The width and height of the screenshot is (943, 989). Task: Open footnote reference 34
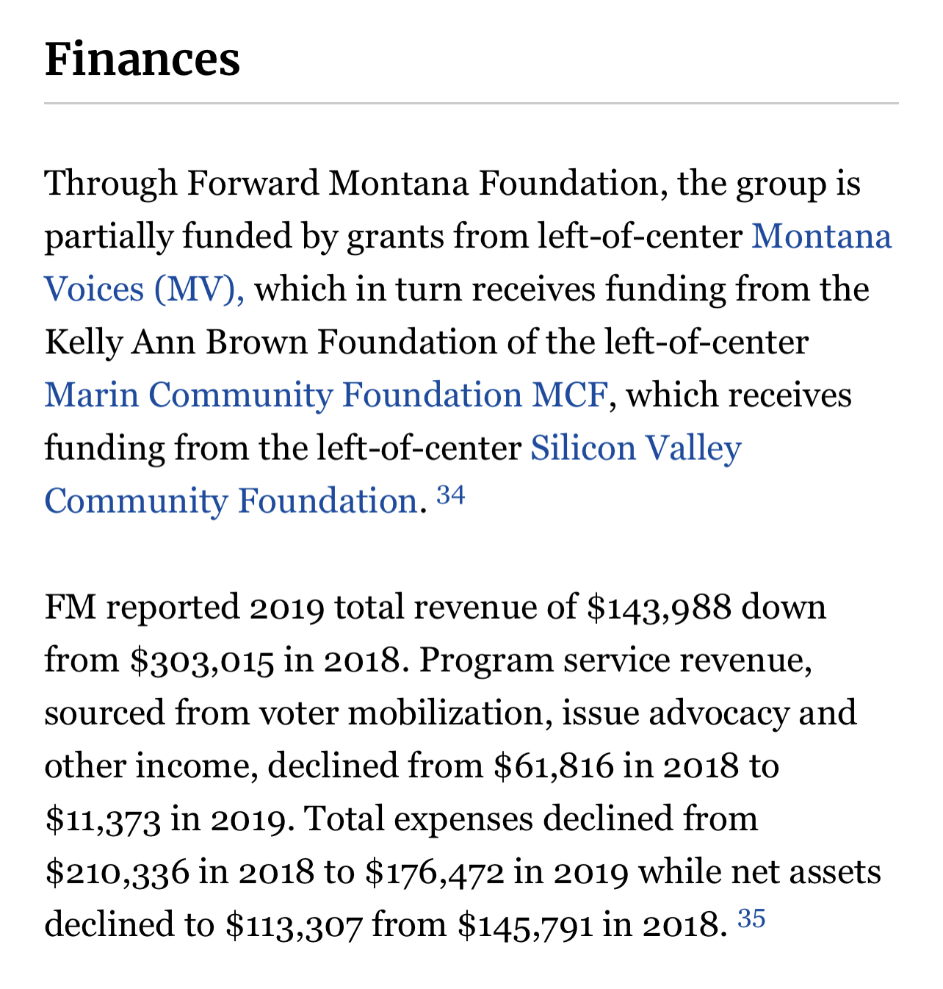[451, 496]
